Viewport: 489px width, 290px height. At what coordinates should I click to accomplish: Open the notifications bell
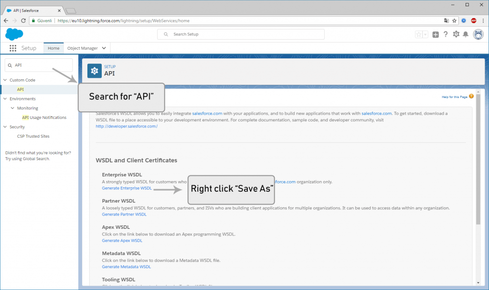click(466, 34)
